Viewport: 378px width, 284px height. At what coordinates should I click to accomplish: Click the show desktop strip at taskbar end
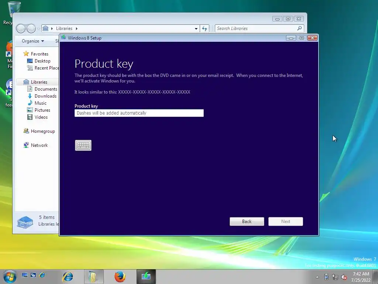click(375, 277)
